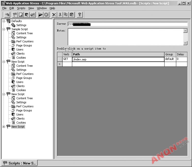Click the Delay cell showing 0
The image size is (192, 167).
(x=182, y=59)
